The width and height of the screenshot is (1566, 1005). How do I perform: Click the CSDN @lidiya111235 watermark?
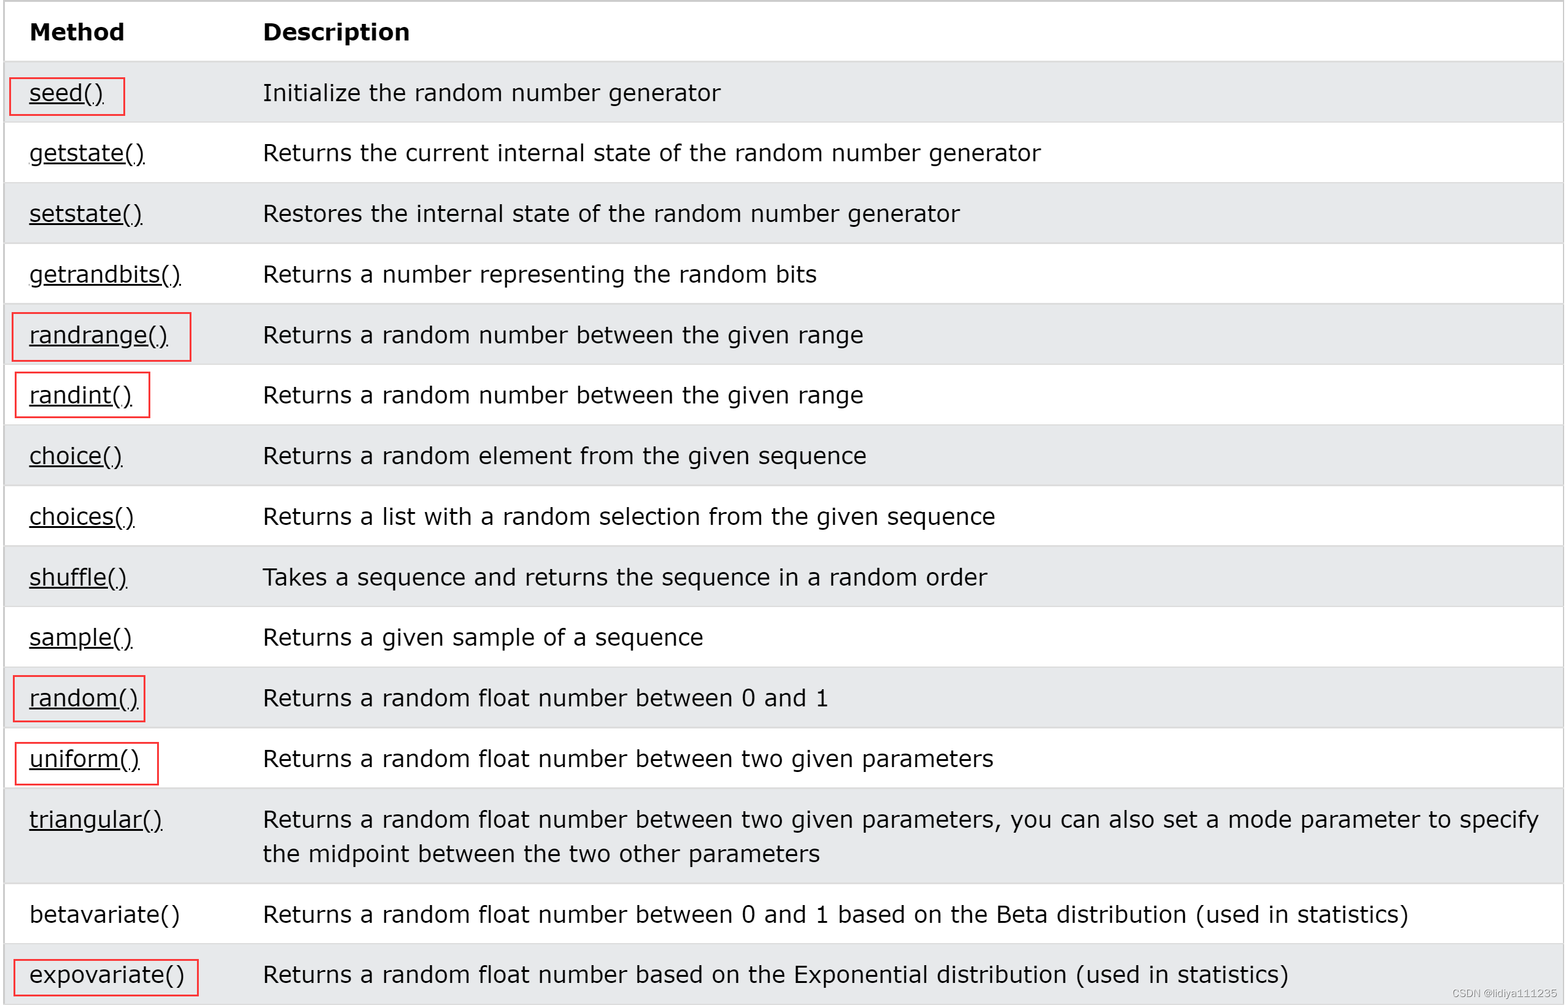pyautogui.click(x=1505, y=993)
